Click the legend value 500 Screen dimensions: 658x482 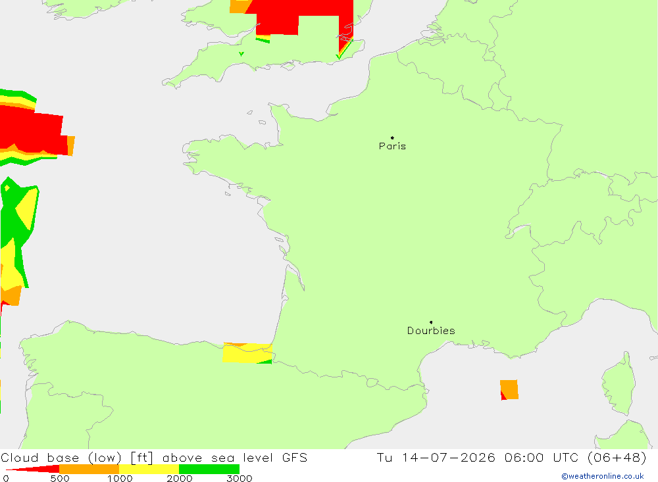60,478
